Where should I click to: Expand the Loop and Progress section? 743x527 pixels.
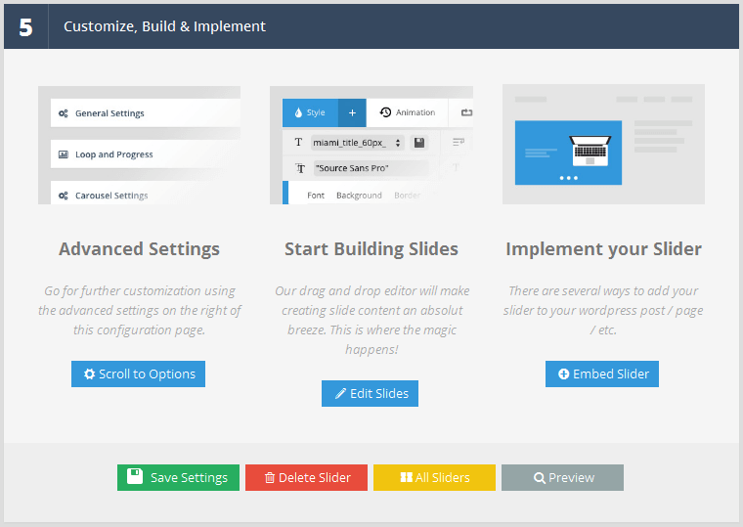pyautogui.click(x=114, y=154)
